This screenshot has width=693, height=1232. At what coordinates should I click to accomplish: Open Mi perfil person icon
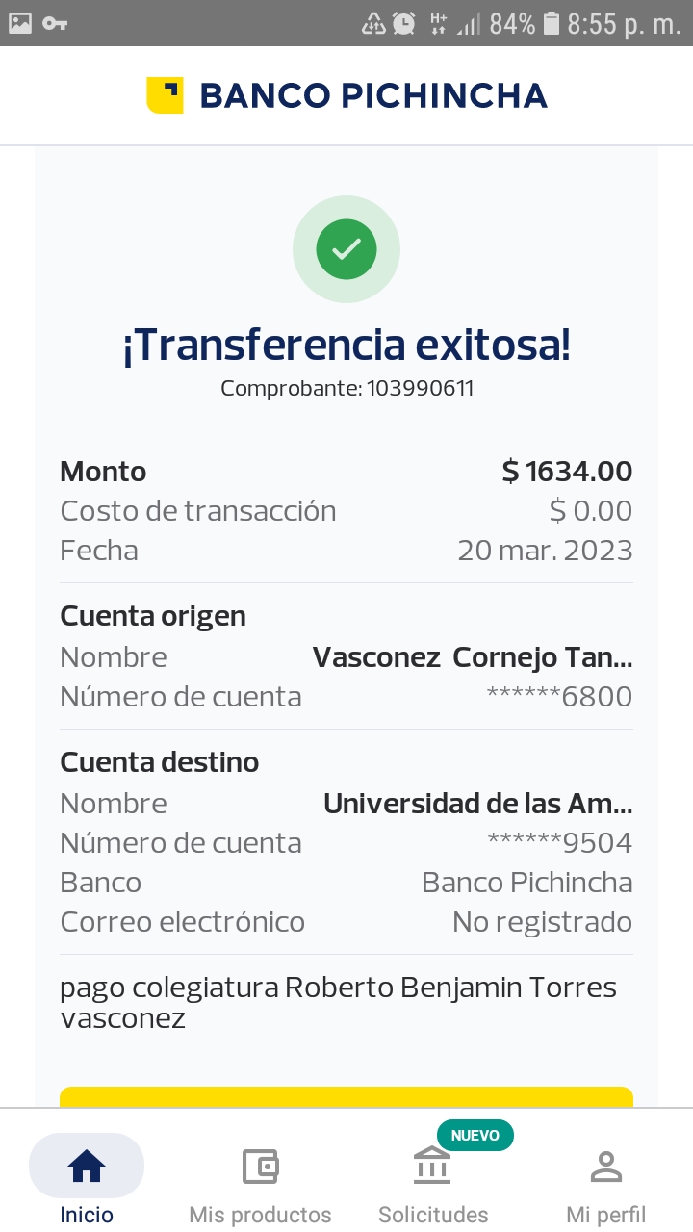coord(605,1167)
